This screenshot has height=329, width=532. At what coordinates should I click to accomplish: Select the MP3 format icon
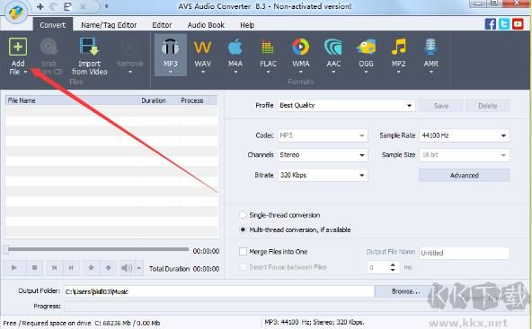point(170,47)
